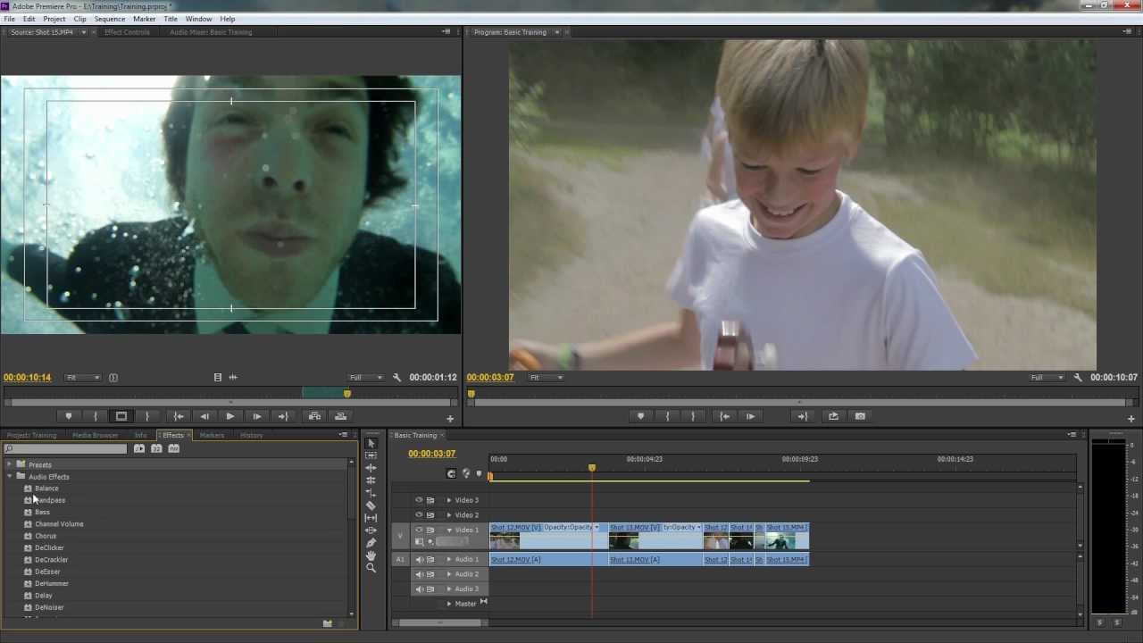Viewport: 1143px width, 643px height.
Task: Click Lift/Extract export button in Program monitor
Action: tap(833, 416)
